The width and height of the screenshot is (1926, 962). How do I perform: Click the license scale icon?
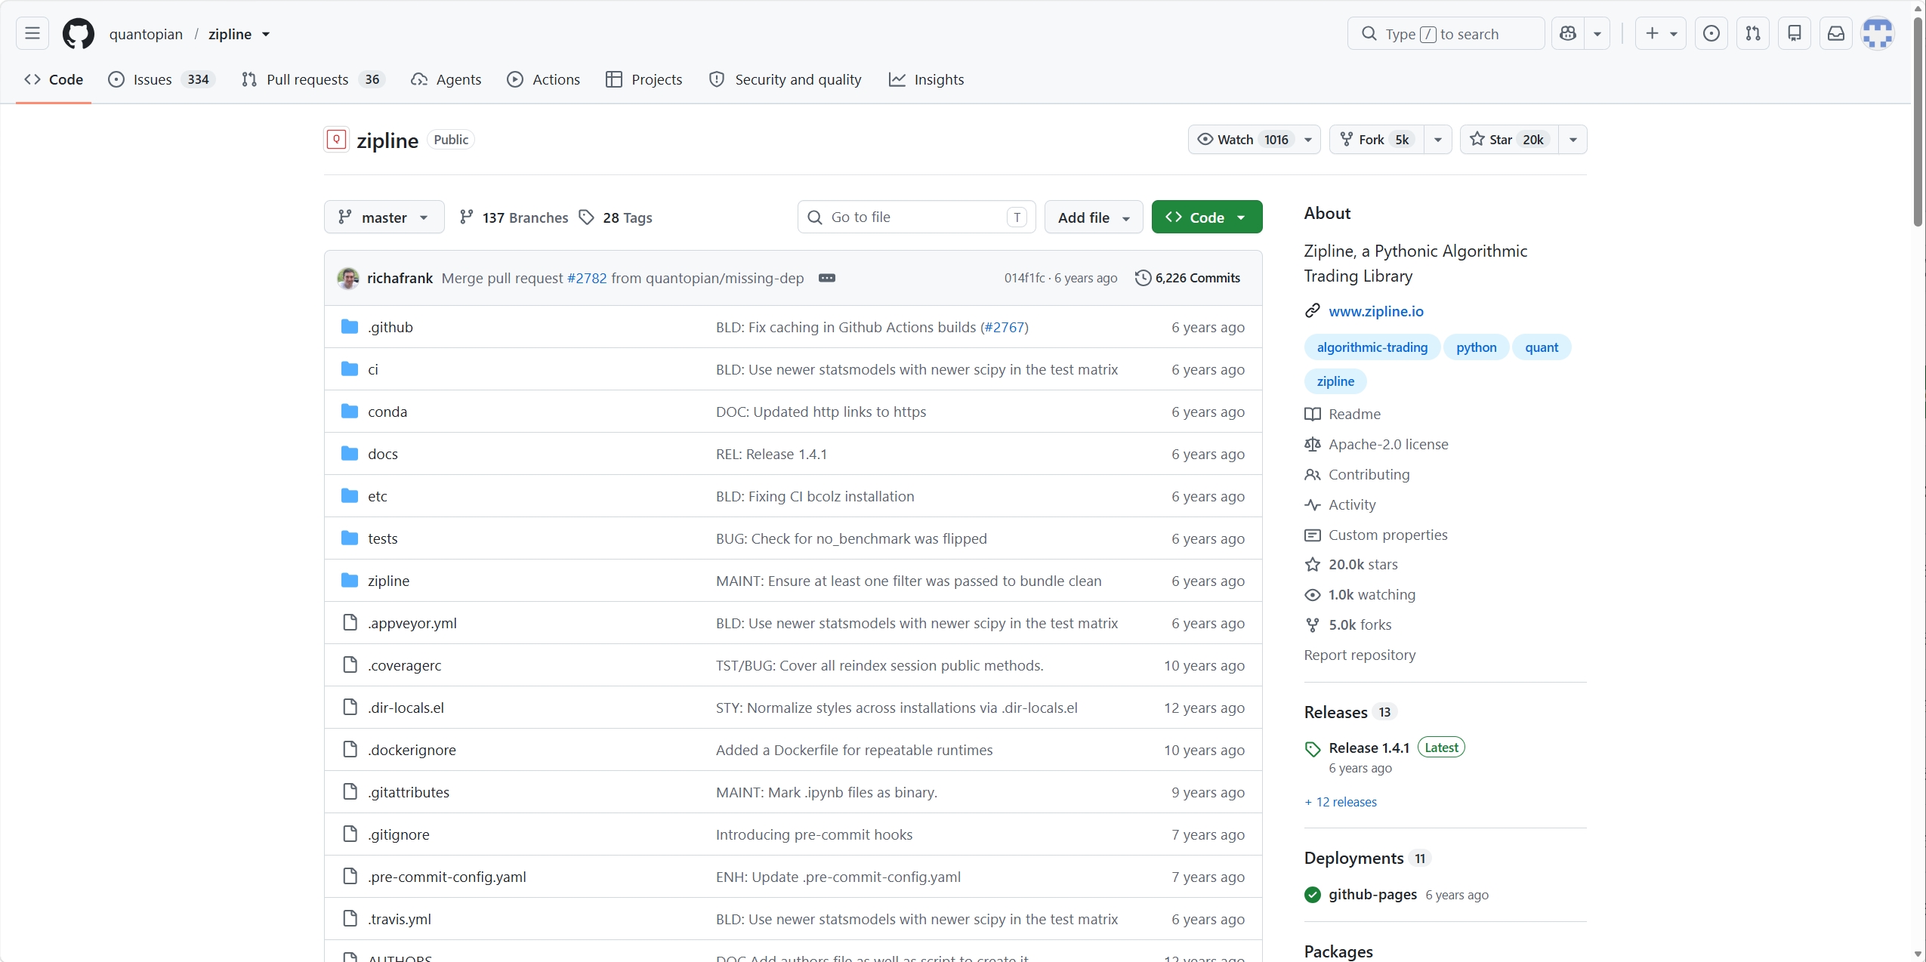tap(1312, 444)
